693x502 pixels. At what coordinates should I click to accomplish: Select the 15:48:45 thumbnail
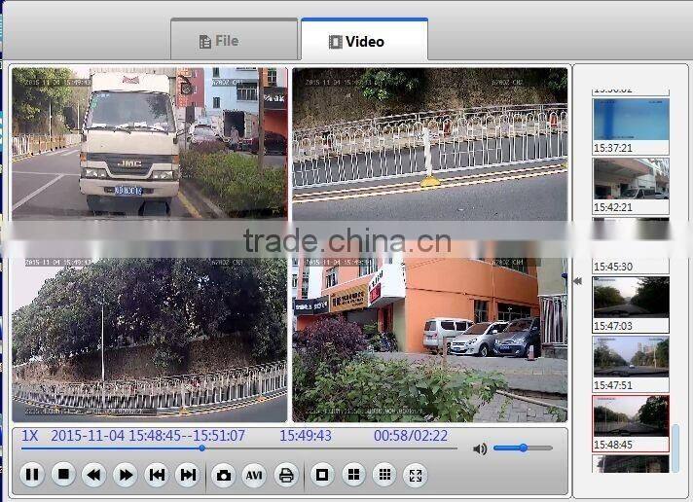[631, 423]
